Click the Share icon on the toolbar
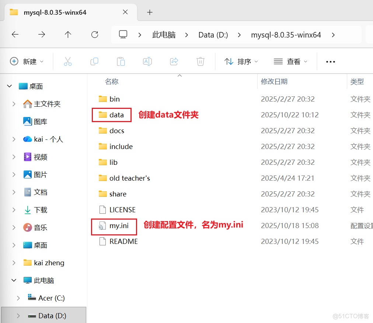The width and height of the screenshot is (373, 323). (174, 61)
